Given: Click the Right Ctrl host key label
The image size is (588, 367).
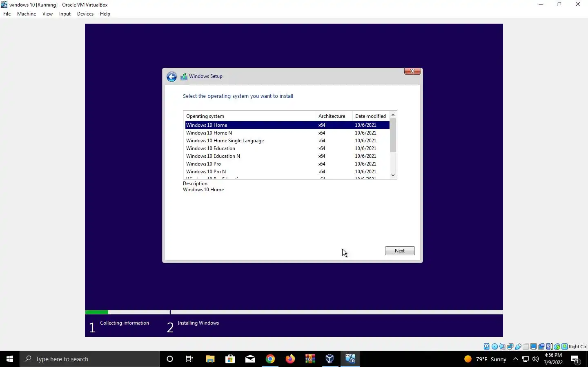Looking at the screenshot, I should [578, 347].
